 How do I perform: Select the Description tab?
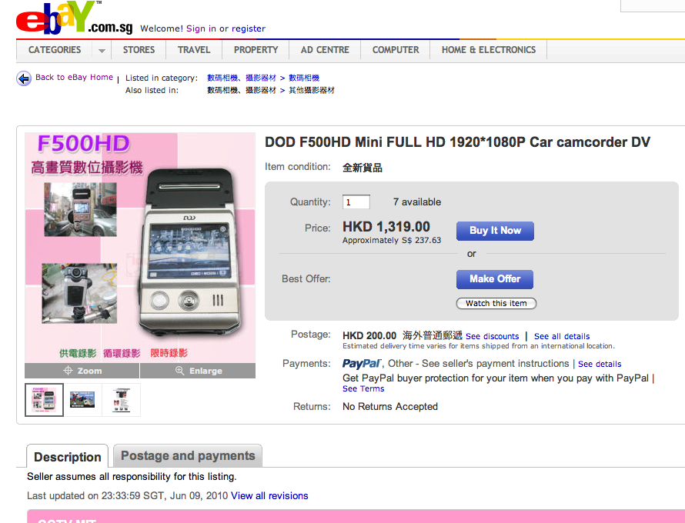click(x=67, y=457)
